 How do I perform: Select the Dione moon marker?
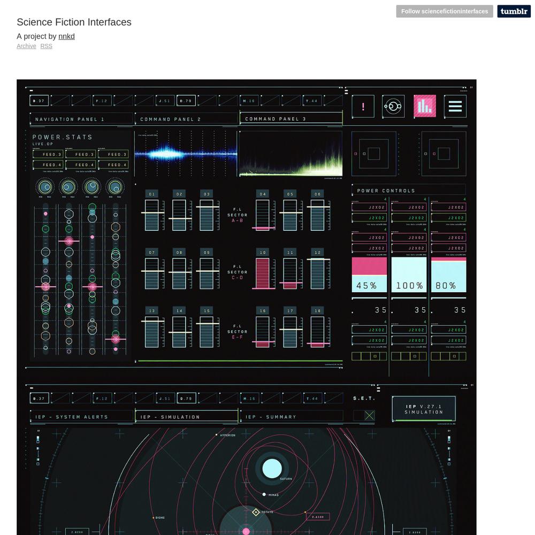coord(153,517)
